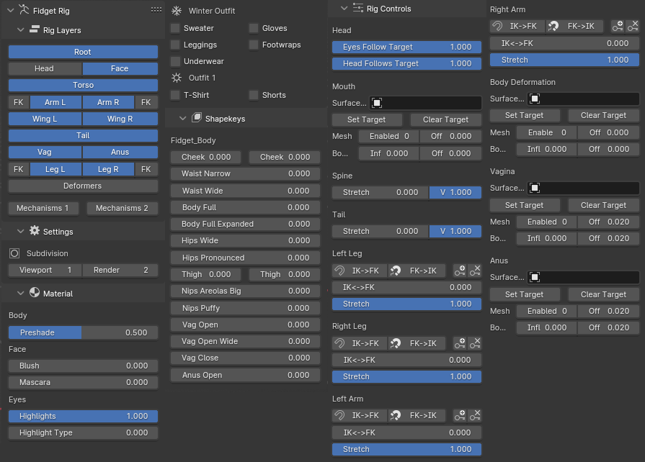Enable the Gloves checkbox

coord(254,28)
